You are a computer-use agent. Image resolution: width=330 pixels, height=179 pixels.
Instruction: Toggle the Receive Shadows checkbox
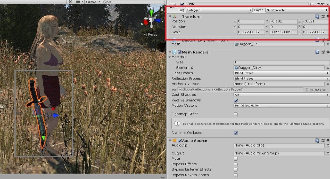[x=236, y=100]
